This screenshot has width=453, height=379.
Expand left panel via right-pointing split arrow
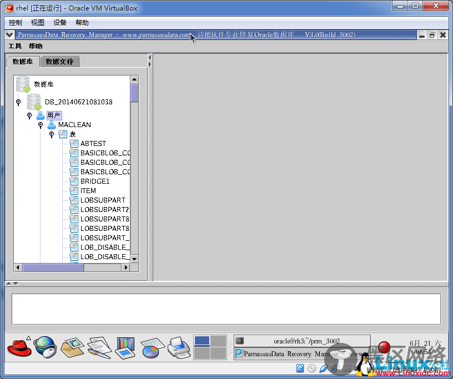point(150,64)
